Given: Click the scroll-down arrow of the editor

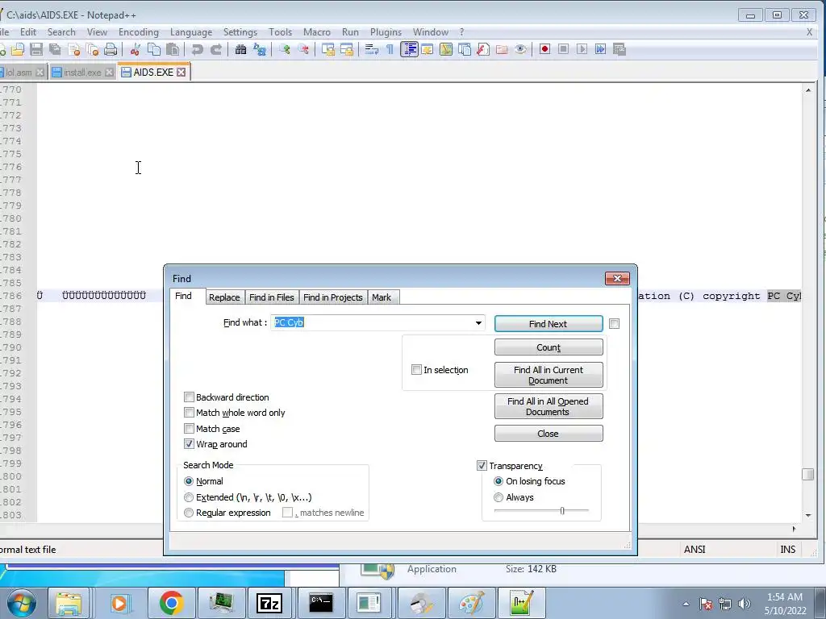Looking at the screenshot, I should pyautogui.click(x=808, y=515).
